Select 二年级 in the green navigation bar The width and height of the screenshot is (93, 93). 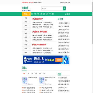click(38, 14)
